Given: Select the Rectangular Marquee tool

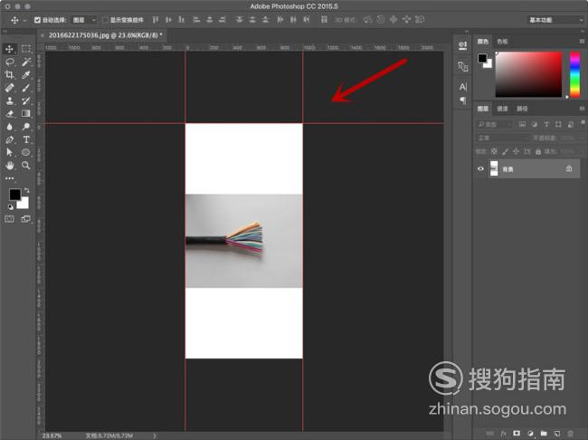Looking at the screenshot, I should point(26,49).
